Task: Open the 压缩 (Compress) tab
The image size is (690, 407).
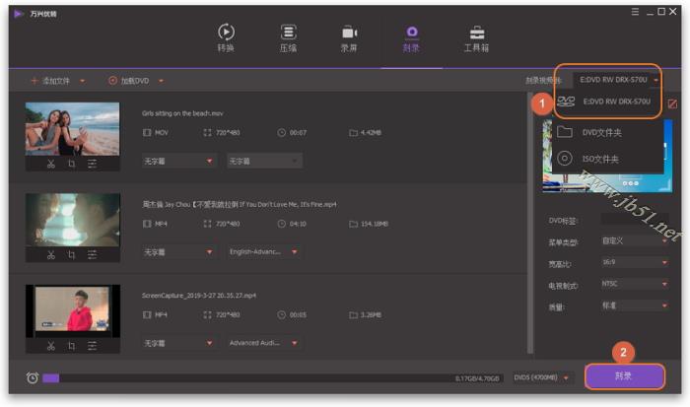Action: (288, 38)
